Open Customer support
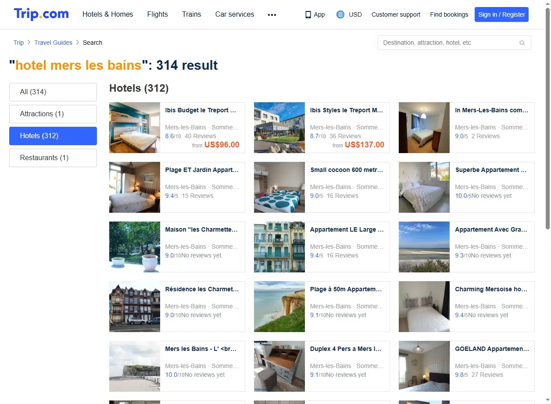Viewport: 551px width, 404px height. coord(396,14)
